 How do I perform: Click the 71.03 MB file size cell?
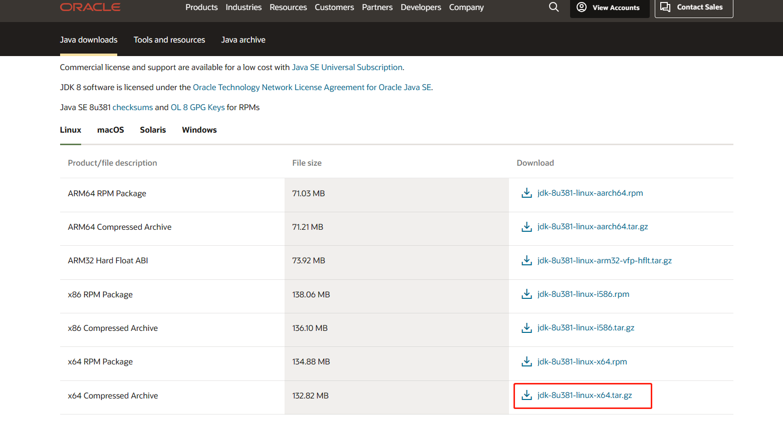tap(397, 195)
